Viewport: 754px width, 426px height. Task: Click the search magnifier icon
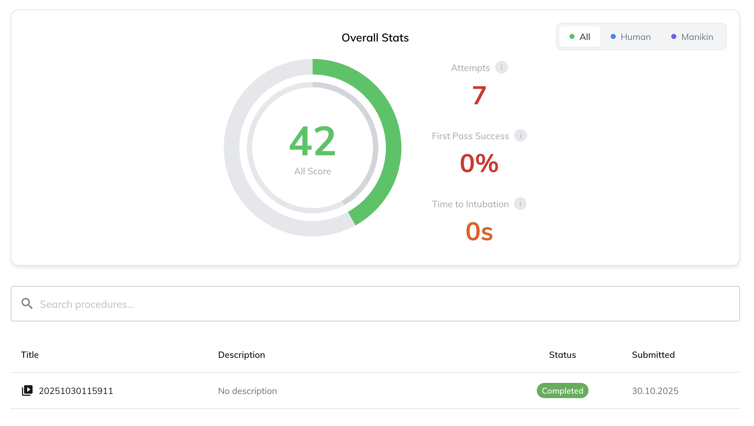point(27,303)
